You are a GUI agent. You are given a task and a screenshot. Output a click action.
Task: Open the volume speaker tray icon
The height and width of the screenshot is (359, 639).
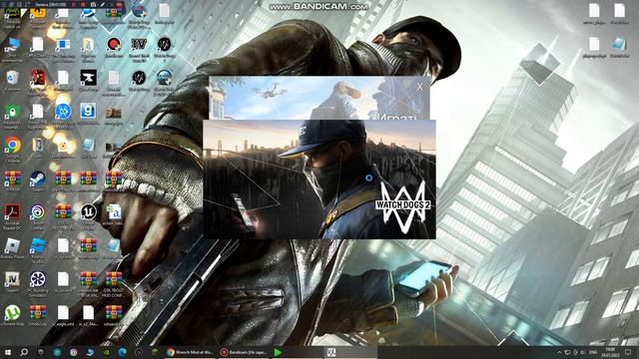pyautogui.click(x=582, y=352)
